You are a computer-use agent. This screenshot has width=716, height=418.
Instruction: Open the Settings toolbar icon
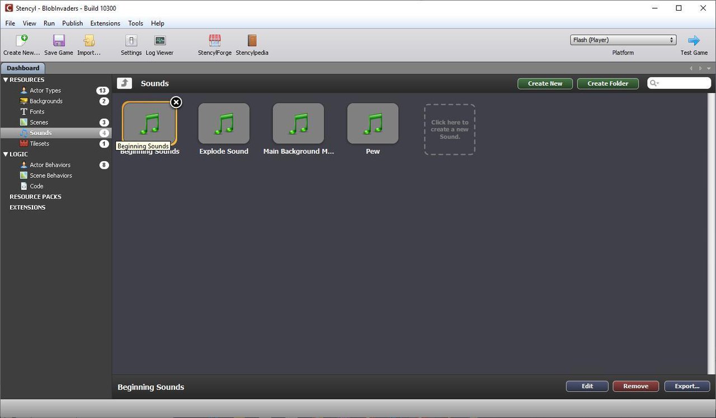coord(131,40)
